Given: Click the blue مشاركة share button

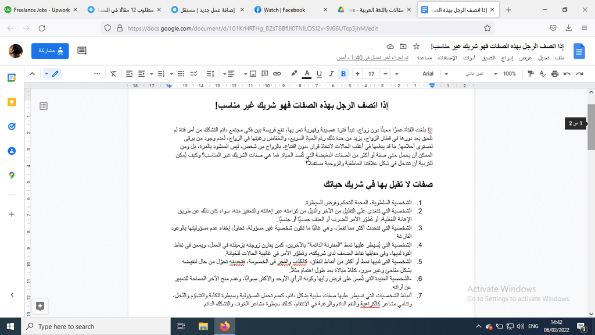Looking at the screenshot, I should coord(50,51).
